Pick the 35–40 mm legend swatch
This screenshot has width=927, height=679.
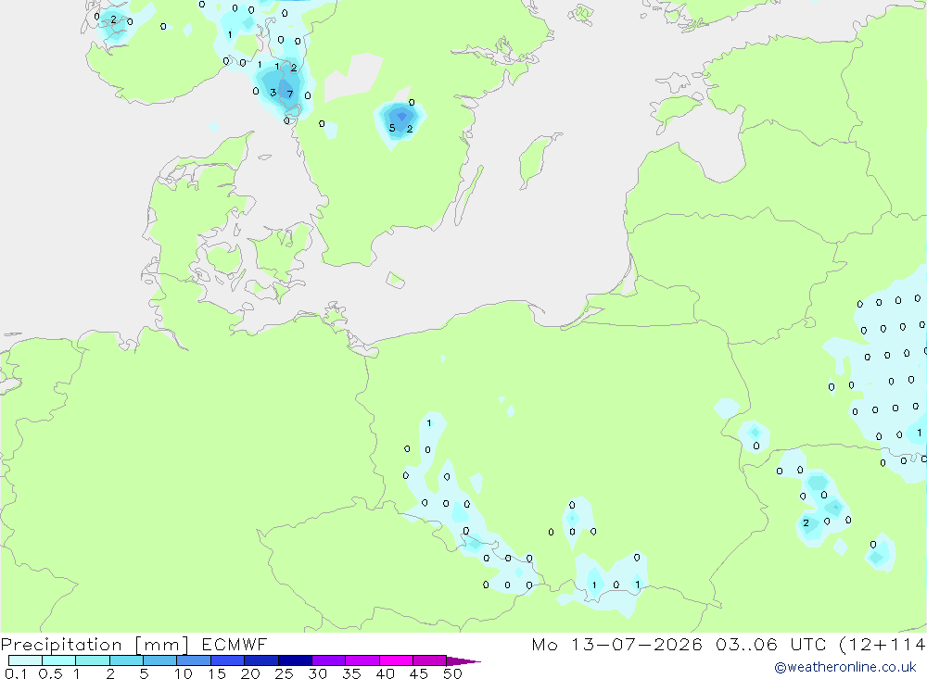click(362, 660)
